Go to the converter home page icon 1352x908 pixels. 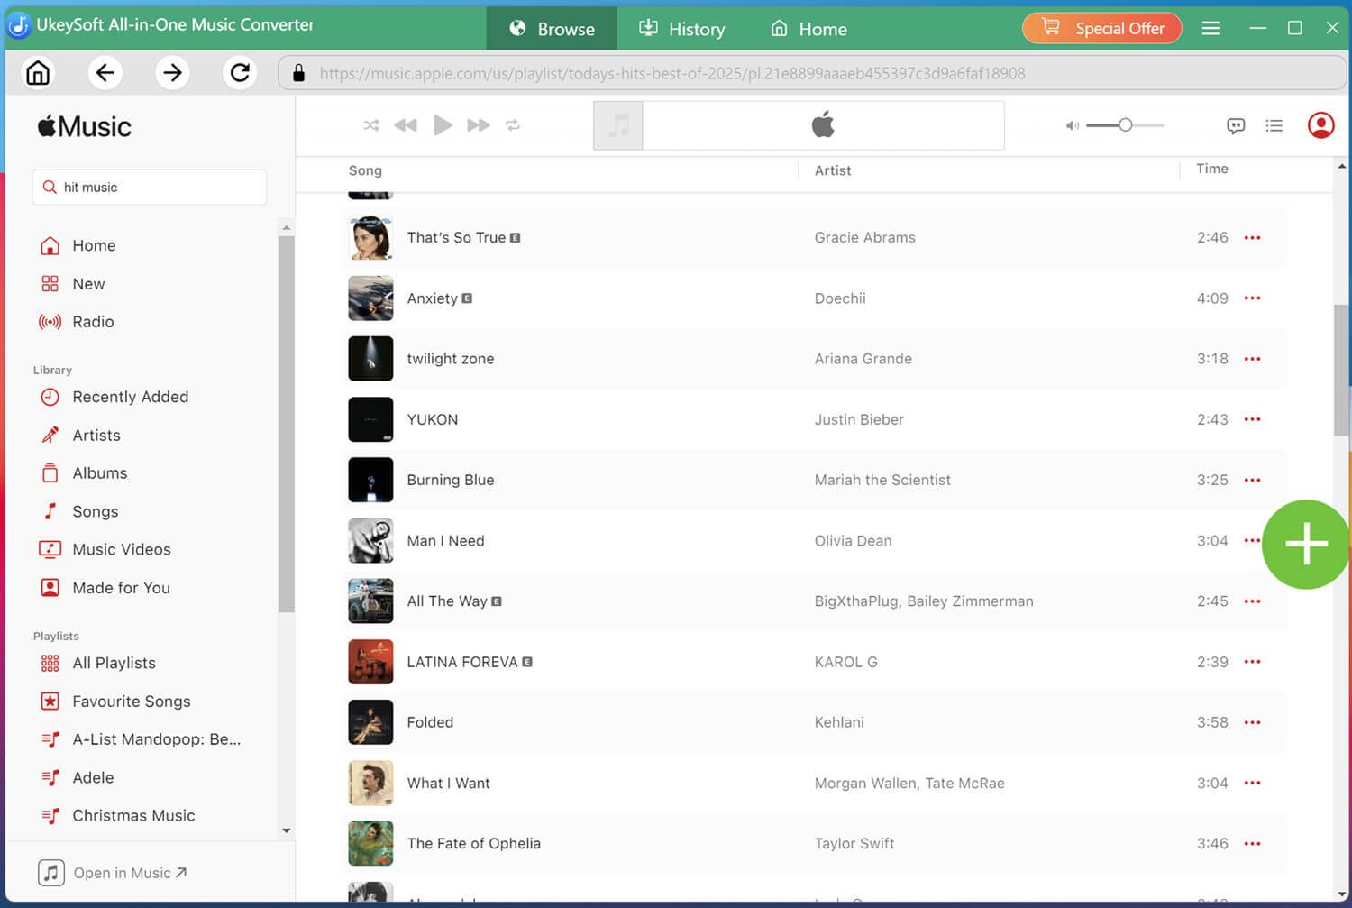tap(38, 72)
